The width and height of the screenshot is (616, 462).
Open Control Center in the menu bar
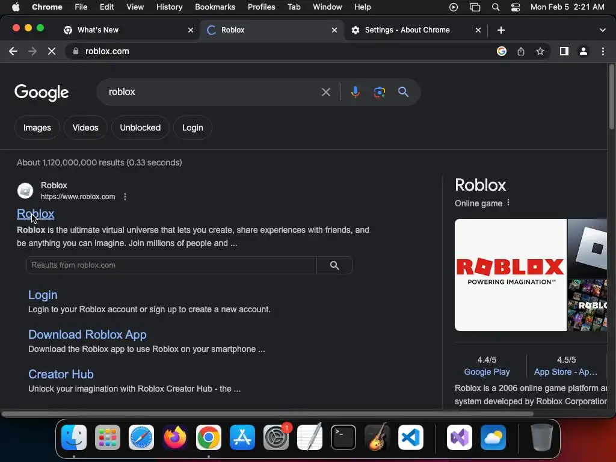click(515, 7)
